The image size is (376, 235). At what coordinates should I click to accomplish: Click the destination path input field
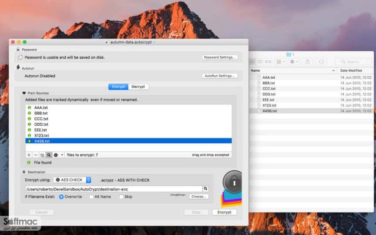click(114, 189)
